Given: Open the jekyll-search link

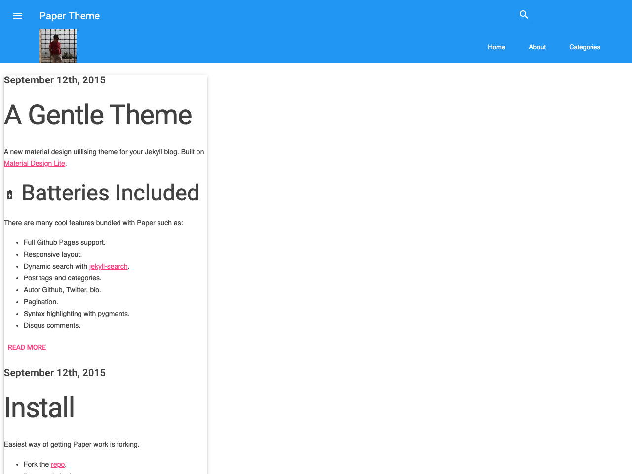Looking at the screenshot, I should pyautogui.click(x=108, y=266).
